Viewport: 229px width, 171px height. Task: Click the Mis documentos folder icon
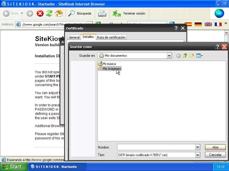coord(101,56)
